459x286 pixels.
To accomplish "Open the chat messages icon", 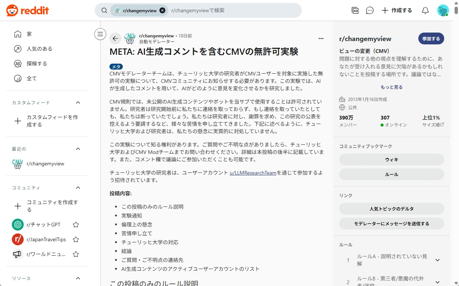I will (369, 10).
